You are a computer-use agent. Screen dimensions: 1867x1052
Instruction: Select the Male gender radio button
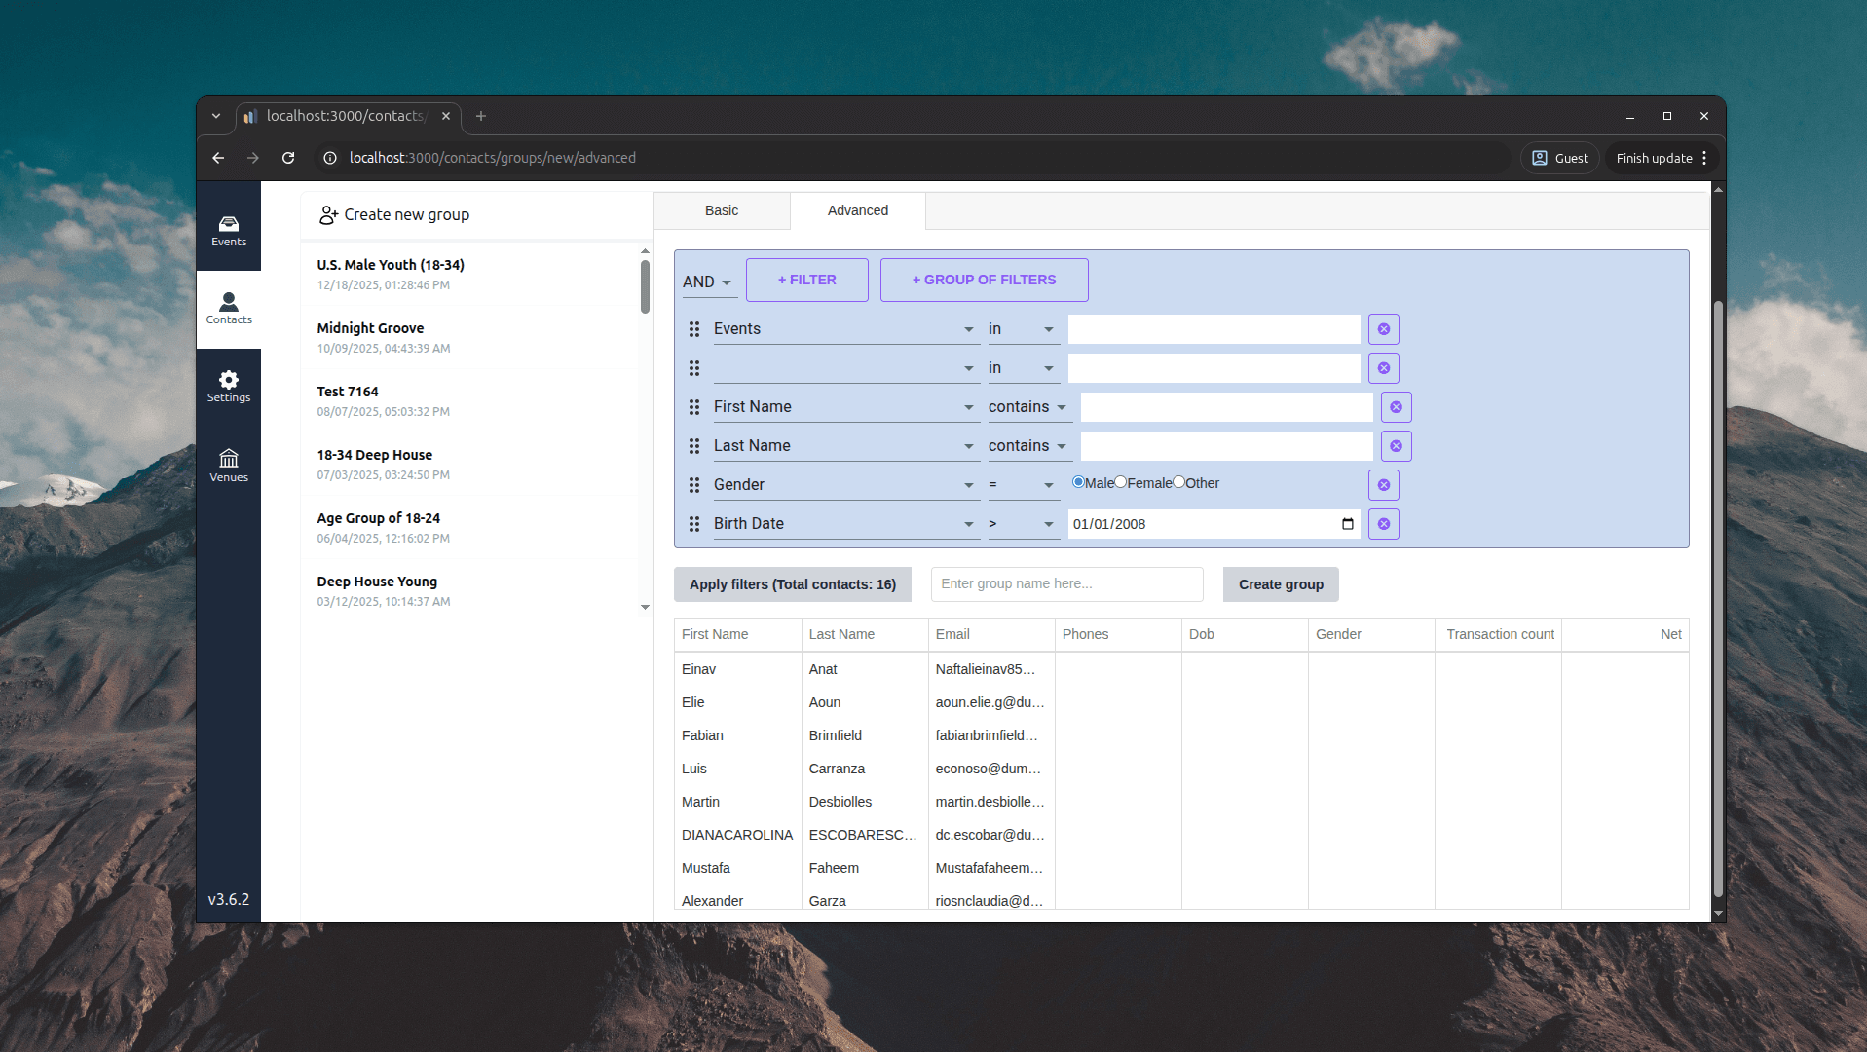coord(1078,482)
